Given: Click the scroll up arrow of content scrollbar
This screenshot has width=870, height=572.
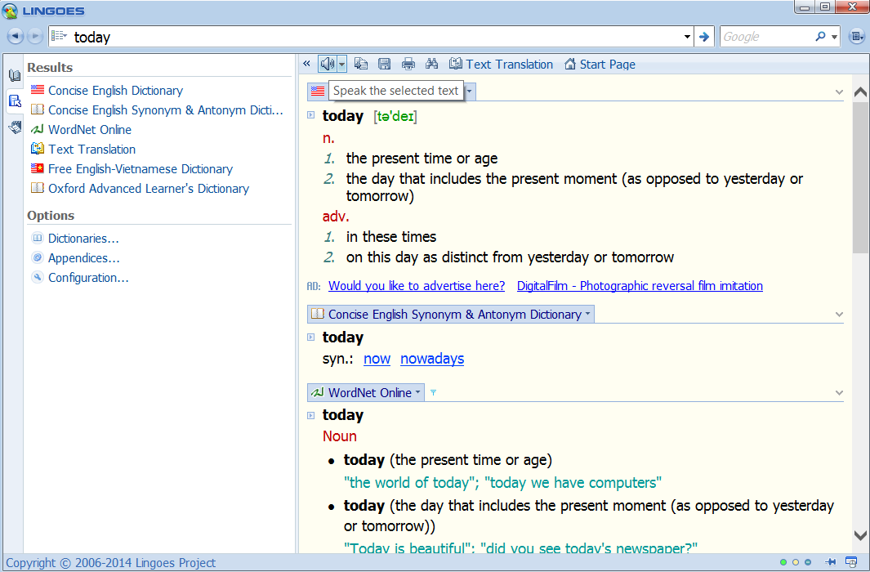Looking at the screenshot, I should [x=860, y=92].
